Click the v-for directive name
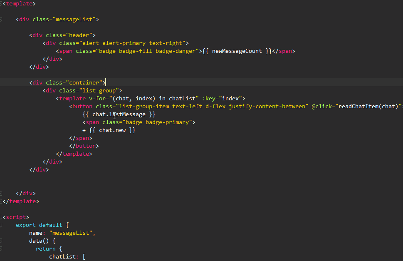This screenshot has height=261, width=403. click(97, 99)
